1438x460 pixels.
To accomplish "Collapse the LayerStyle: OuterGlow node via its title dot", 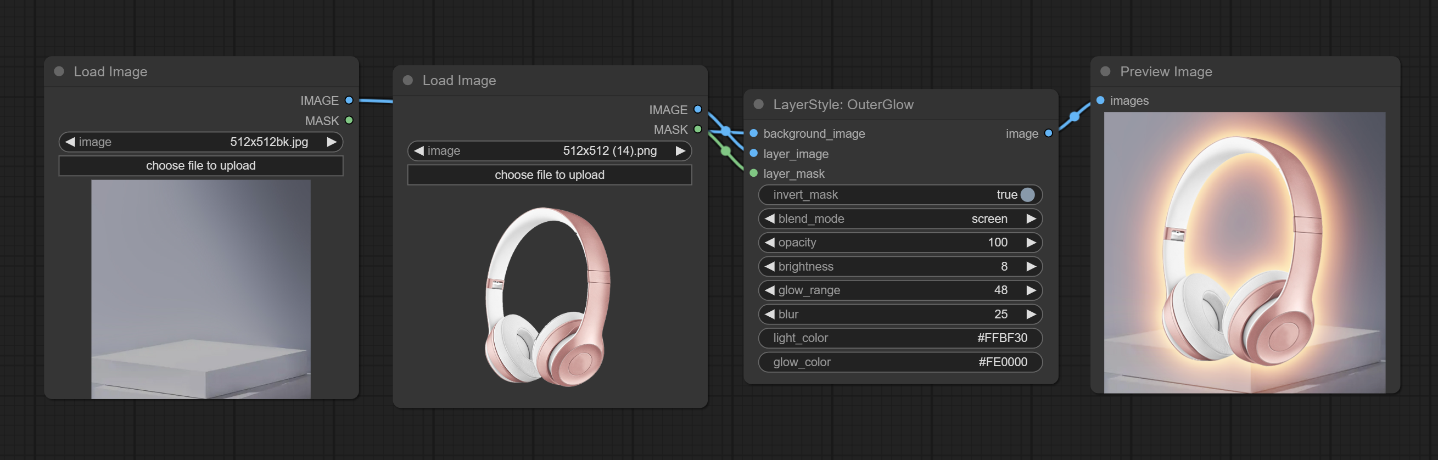I will 759,104.
